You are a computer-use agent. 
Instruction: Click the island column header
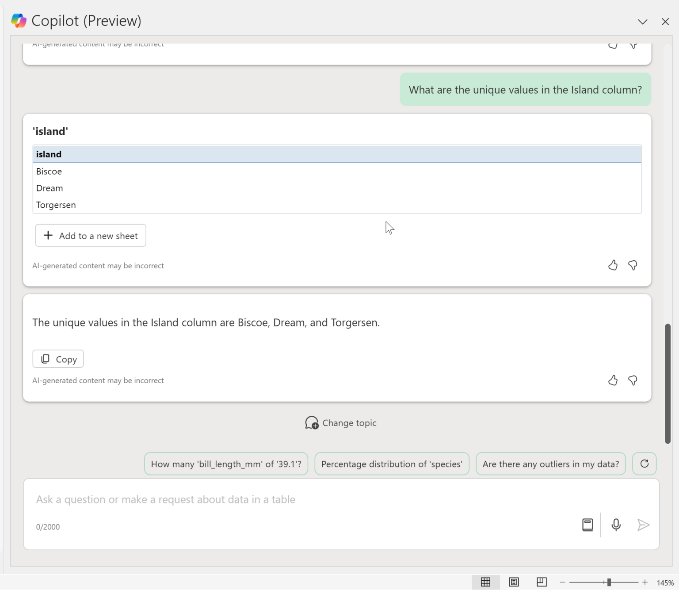coord(337,154)
